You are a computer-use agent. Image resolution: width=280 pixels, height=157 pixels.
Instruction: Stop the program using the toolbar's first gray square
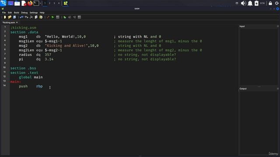(x=58, y=17)
